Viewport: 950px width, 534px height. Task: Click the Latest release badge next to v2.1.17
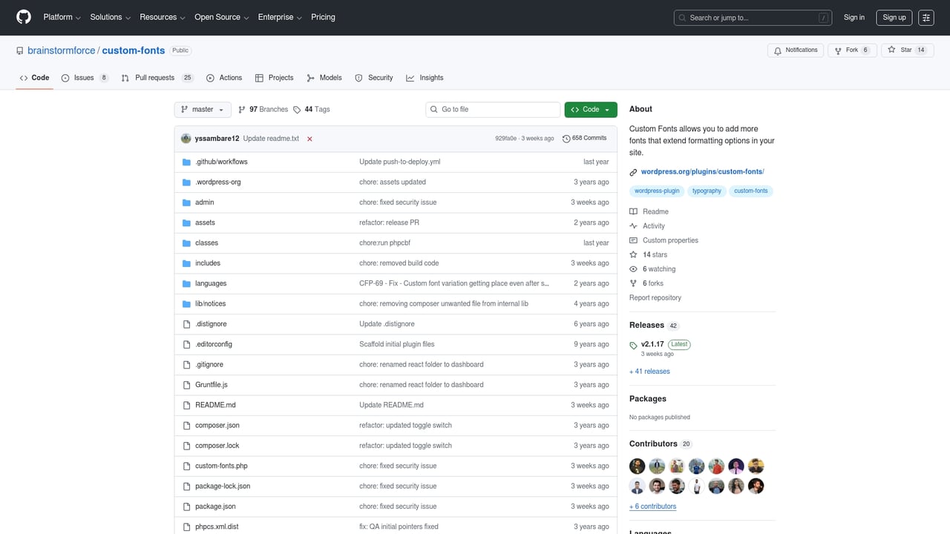click(x=678, y=344)
